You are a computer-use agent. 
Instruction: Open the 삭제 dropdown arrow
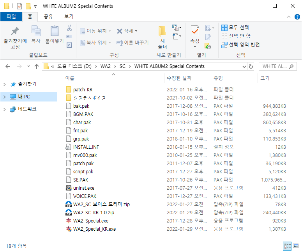click(136, 31)
